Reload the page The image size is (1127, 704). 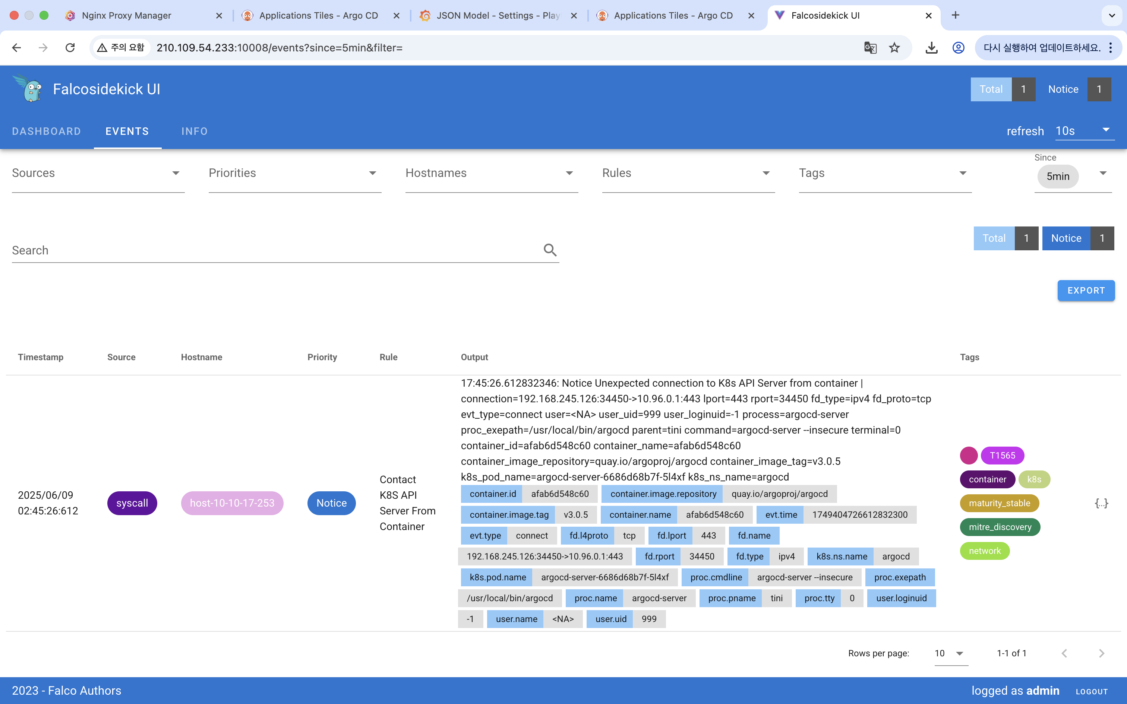(x=70, y=48)
